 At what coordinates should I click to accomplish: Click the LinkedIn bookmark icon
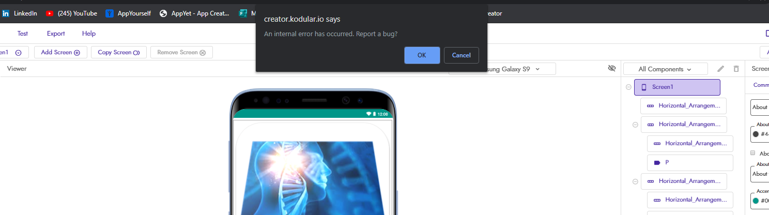[6, 13]
